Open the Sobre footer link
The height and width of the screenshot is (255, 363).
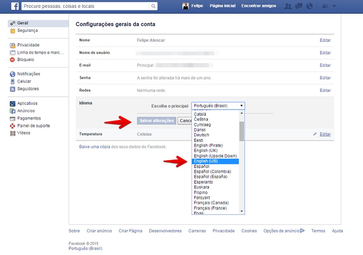pos(74,231)
